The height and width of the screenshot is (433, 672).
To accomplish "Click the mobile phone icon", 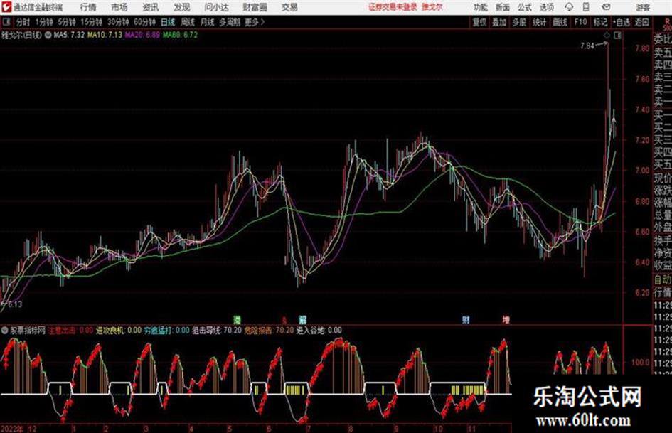I will pos(586,7).
